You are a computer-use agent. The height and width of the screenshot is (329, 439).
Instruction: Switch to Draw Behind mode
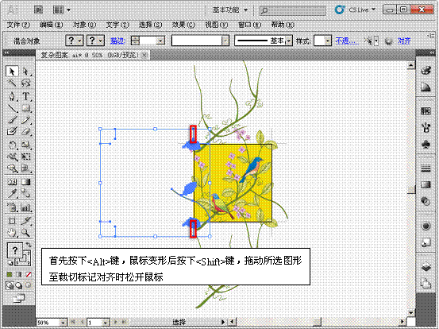pyautogui.click(x=19, y=285)
